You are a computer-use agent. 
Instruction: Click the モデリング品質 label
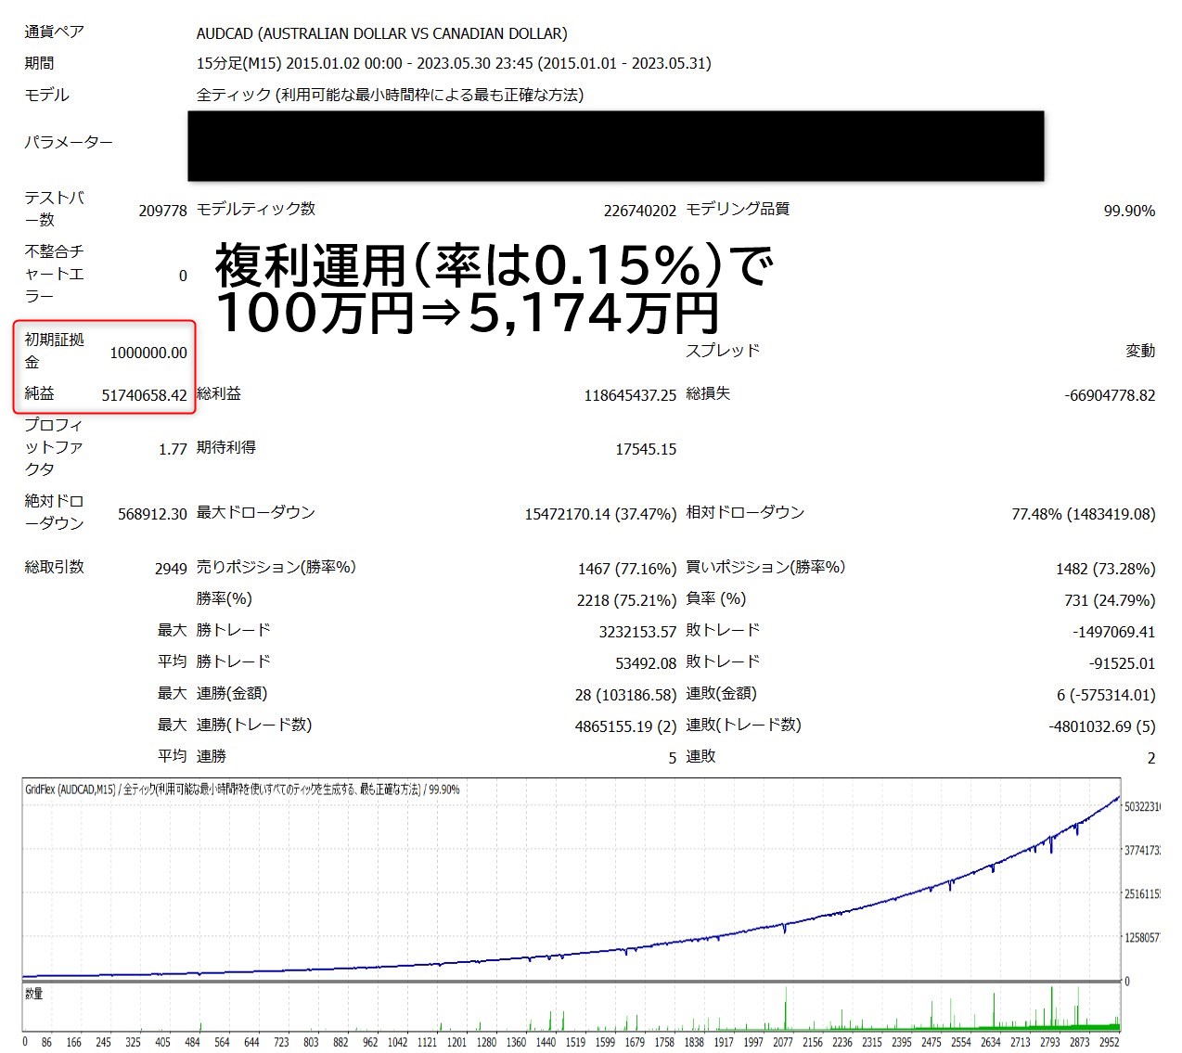tap(738, 209)
